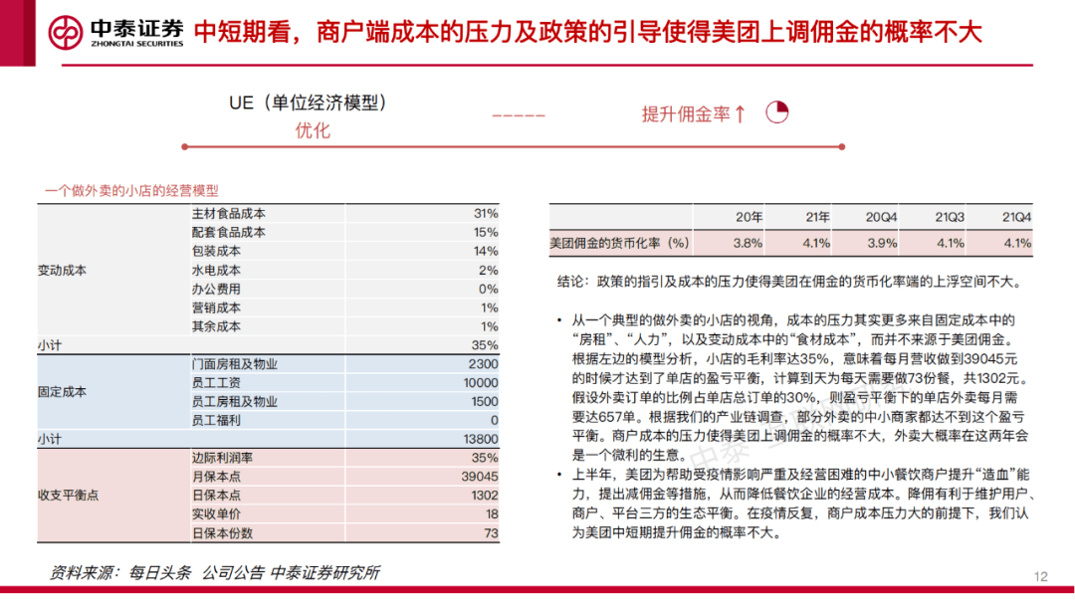Click the 水电成本 row label
The width and height of the screenshot is (1075, 604).
point(216,270)
